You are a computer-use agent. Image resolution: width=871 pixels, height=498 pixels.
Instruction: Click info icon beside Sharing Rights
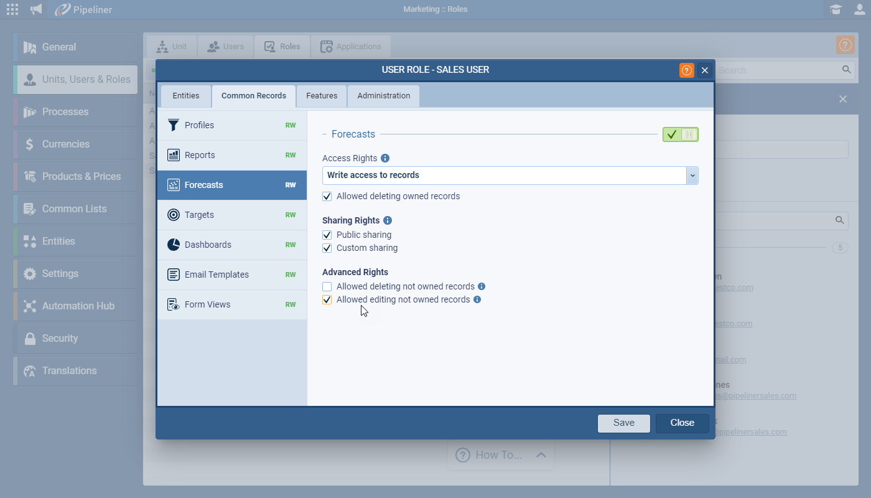click(x=388, y=220)
